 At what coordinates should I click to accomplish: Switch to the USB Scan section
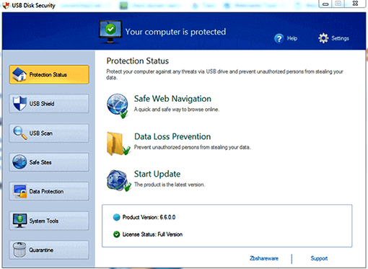(x=49, y=133)
